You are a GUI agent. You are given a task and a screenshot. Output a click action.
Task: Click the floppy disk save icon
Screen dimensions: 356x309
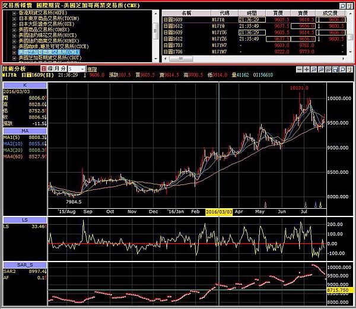[x=336, y=69]
